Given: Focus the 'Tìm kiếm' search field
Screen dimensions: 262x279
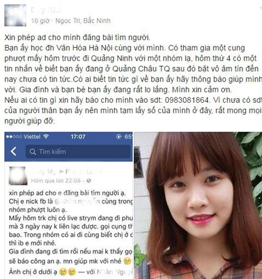Looking at the screenshot, I should click(78, 152).
